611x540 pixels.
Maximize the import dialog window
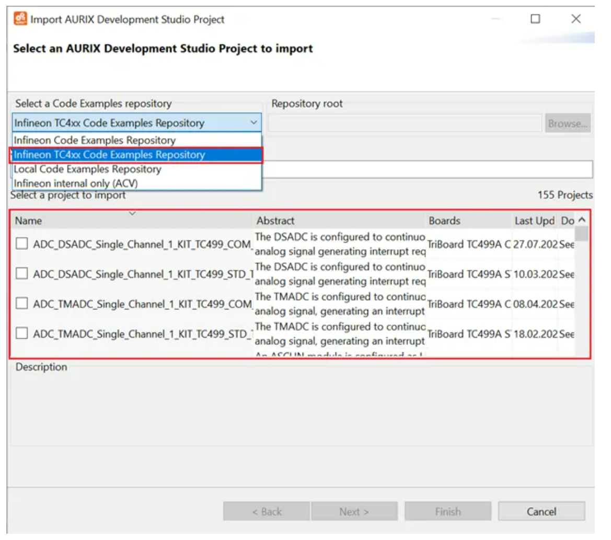535,19
